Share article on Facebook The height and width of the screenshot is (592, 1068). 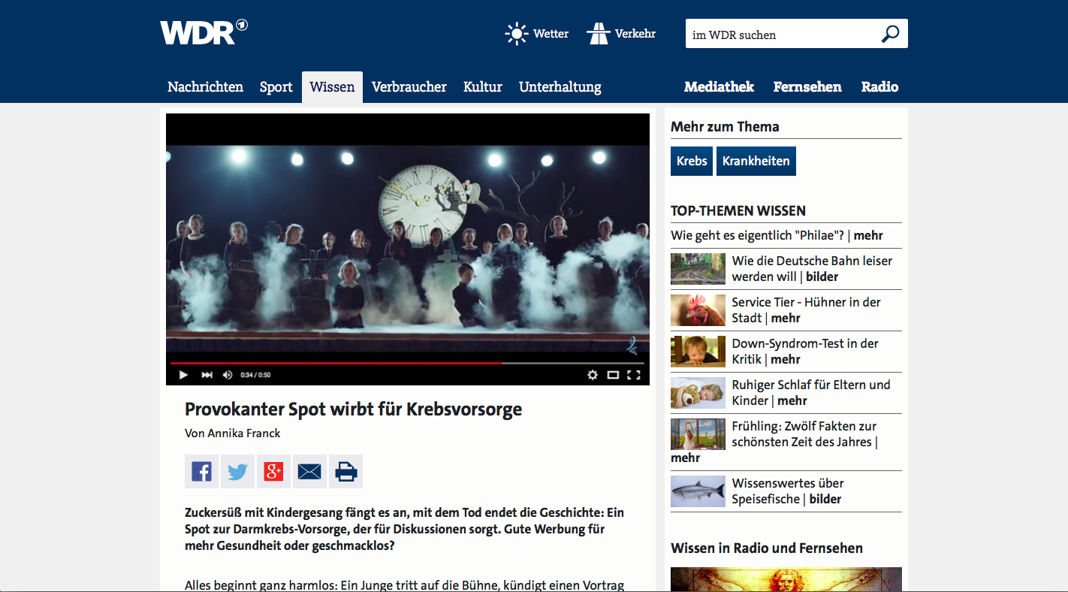(x=201, y=472)
